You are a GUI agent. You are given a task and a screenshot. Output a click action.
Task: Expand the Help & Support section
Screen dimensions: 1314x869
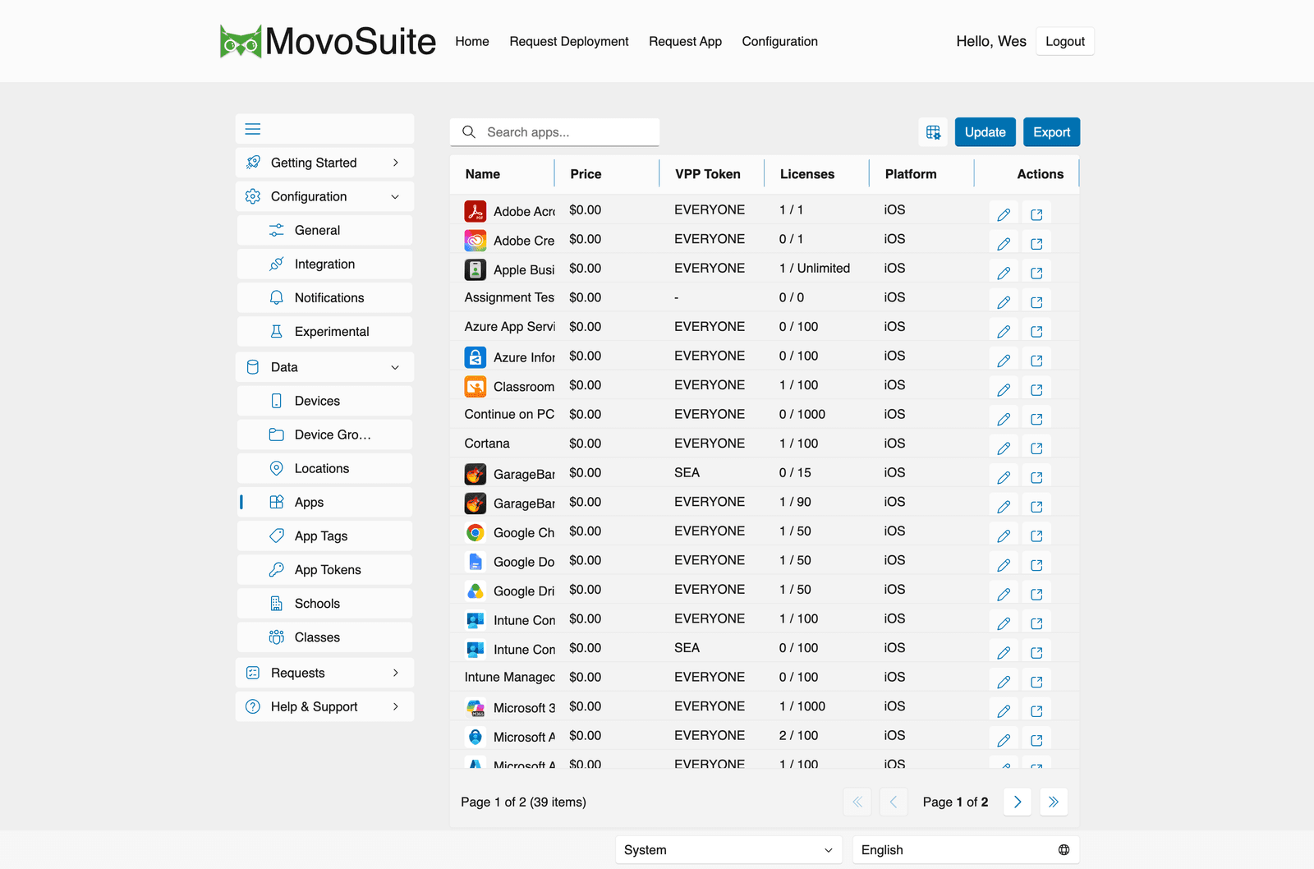click(324, 706)
